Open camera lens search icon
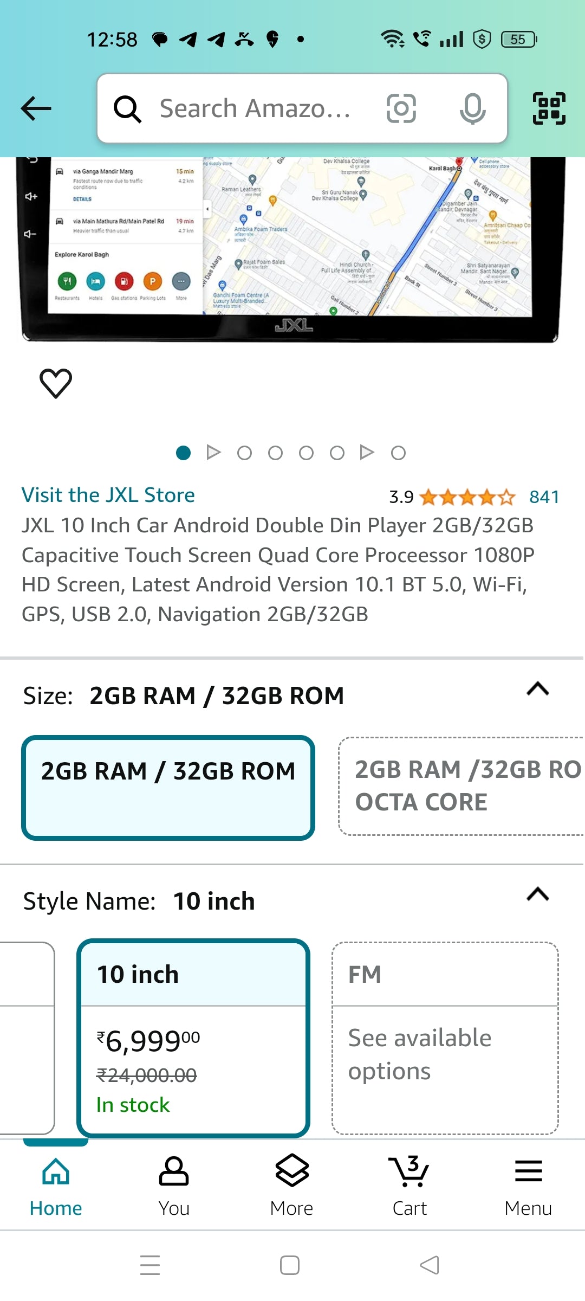 click(401, 108)
